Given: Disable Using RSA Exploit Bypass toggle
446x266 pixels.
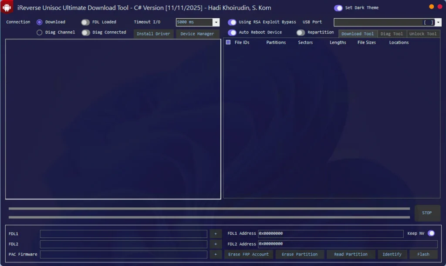Looking at the screenshot, I should click(232, 22).
